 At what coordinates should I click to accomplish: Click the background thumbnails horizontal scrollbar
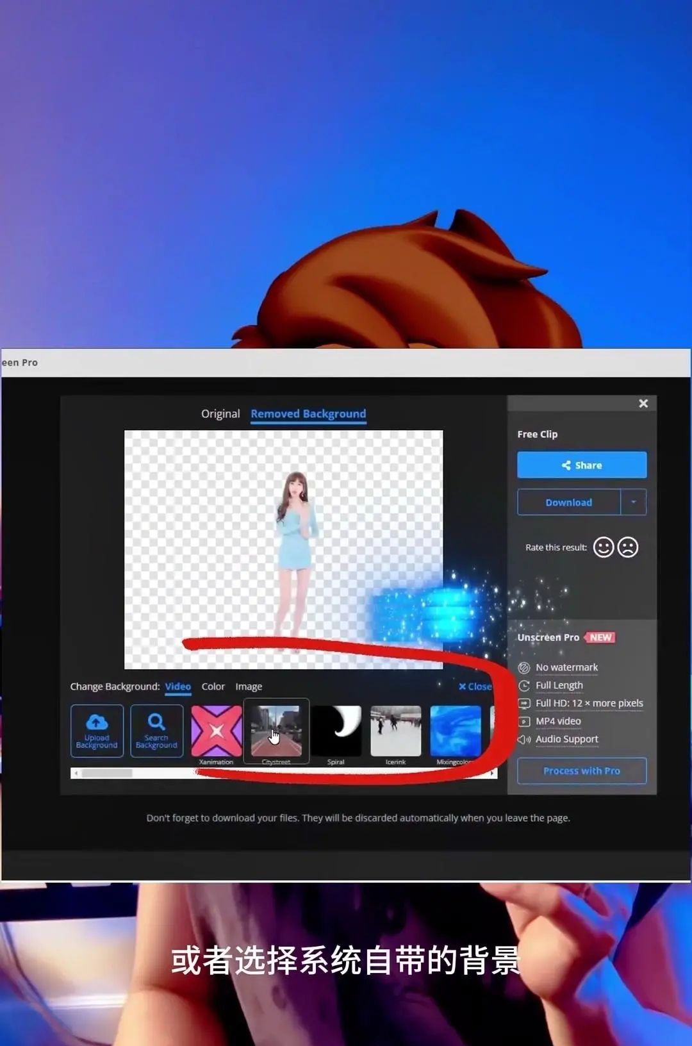point(107,774)
